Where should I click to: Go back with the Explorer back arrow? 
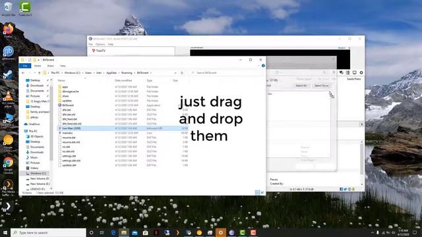pos(23,73)
